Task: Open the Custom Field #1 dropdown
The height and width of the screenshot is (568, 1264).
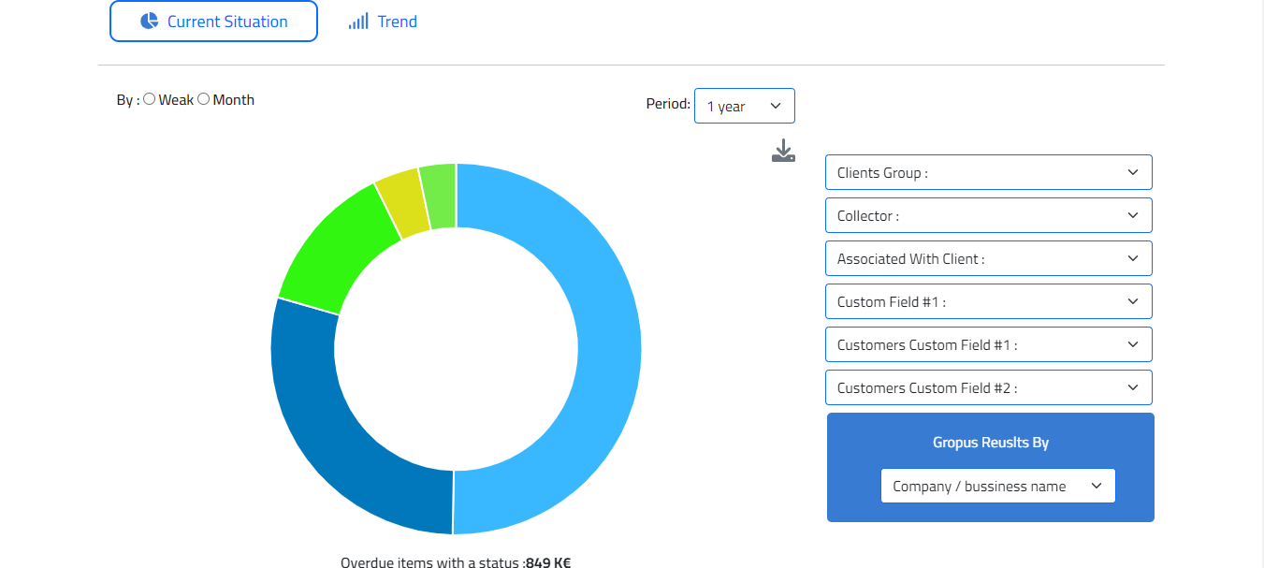Action: click(988, 301)
